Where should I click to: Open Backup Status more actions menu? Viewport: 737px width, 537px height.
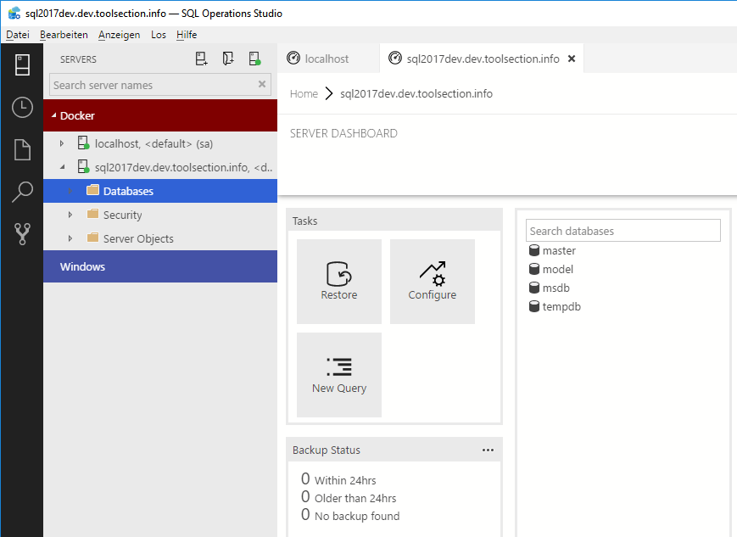488,450
